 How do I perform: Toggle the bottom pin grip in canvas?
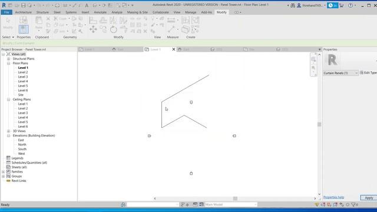tap(191, 173)
